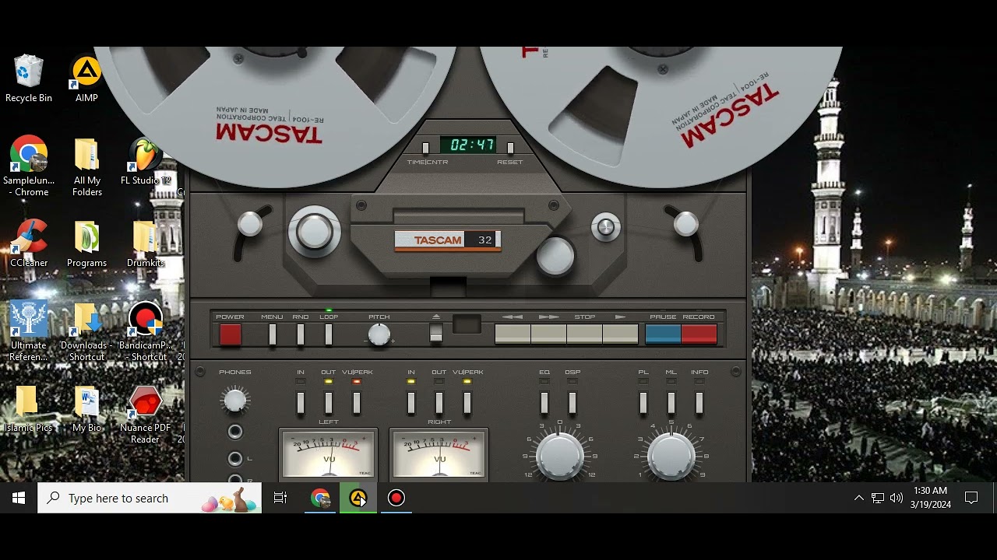
Task: Select the My Bio document icon
Action: coord(86,408)
